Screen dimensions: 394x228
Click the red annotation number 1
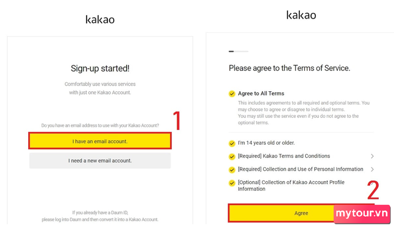(x=177, y=120)
